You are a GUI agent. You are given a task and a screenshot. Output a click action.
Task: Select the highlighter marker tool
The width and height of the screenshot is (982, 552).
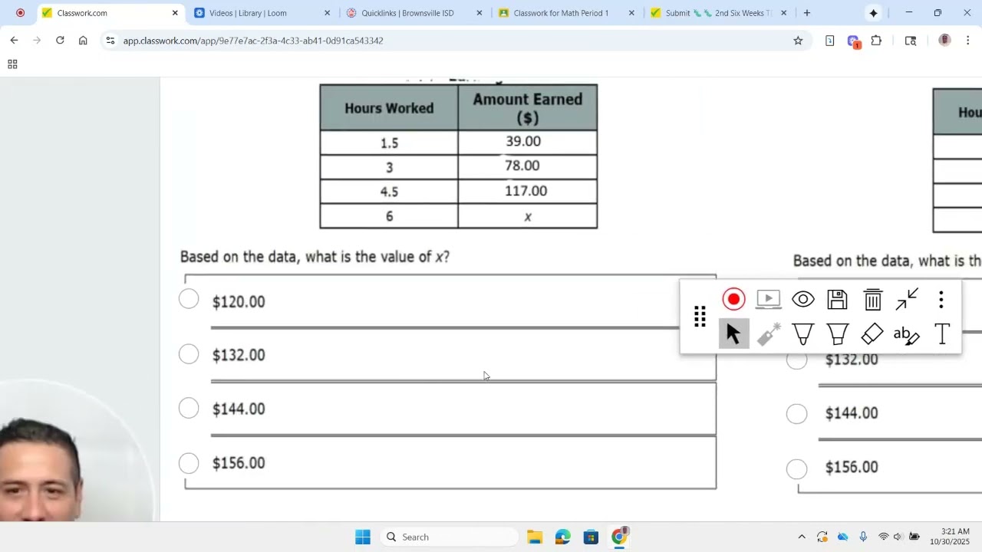tap(838, 333)
